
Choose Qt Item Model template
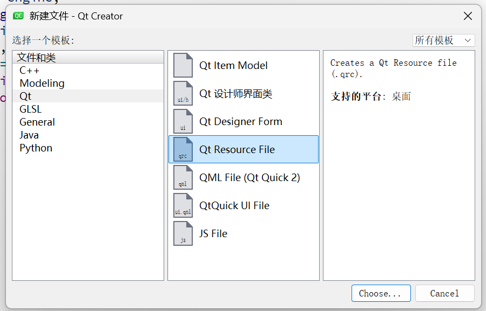coord(244,65)
